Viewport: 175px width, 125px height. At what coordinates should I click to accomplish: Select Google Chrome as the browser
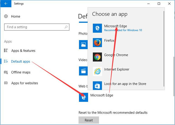tap(116, 55)
